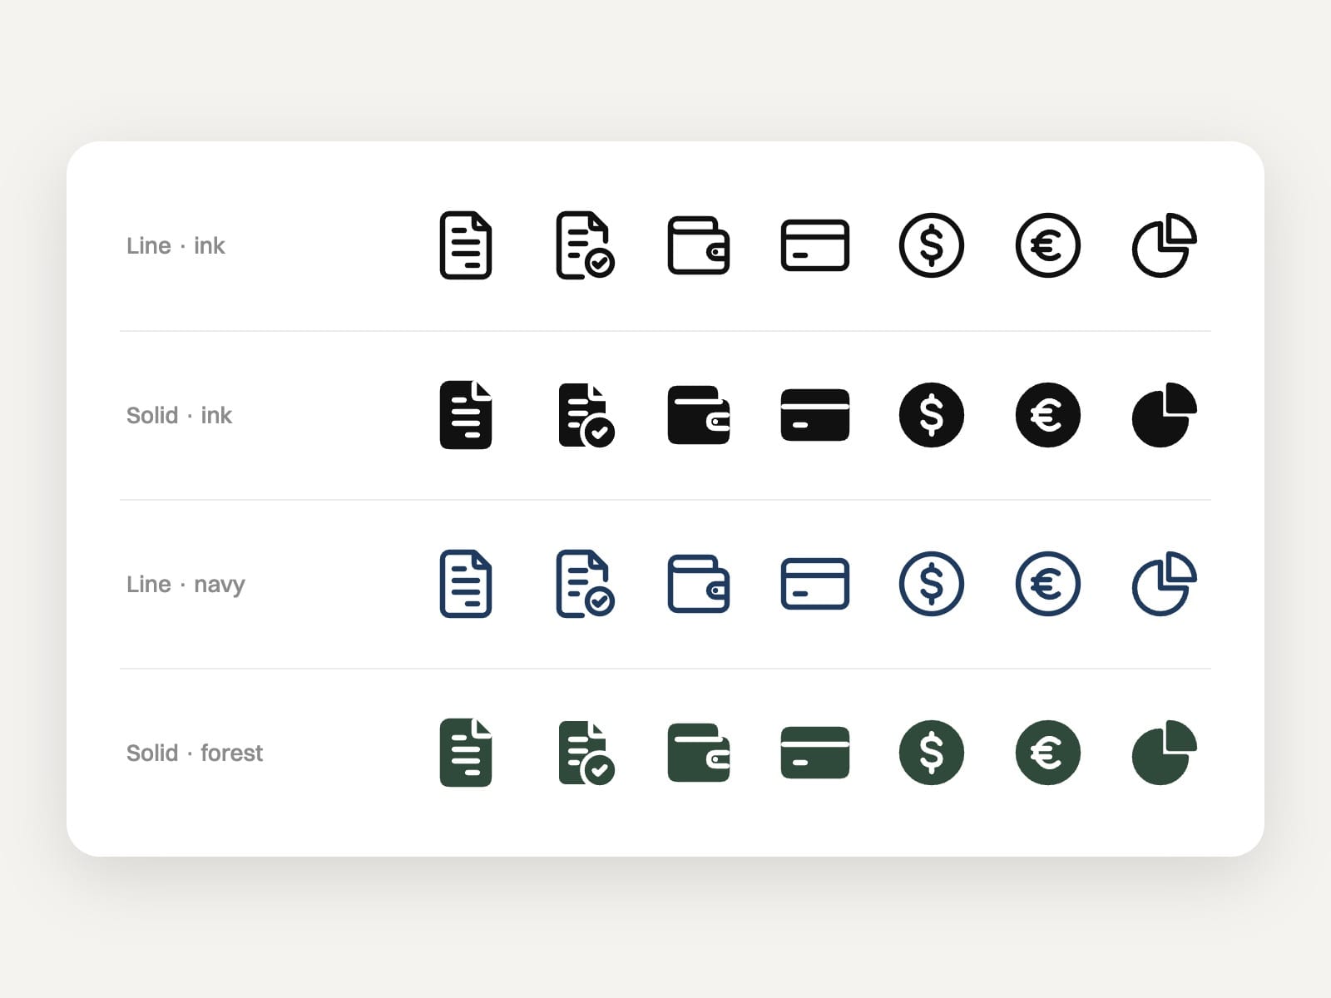The width and height of the screenshot is (1331, 998).
Task: Click the document icon in Line ink row
Action: pyautogui.click(x=466, y=245)
